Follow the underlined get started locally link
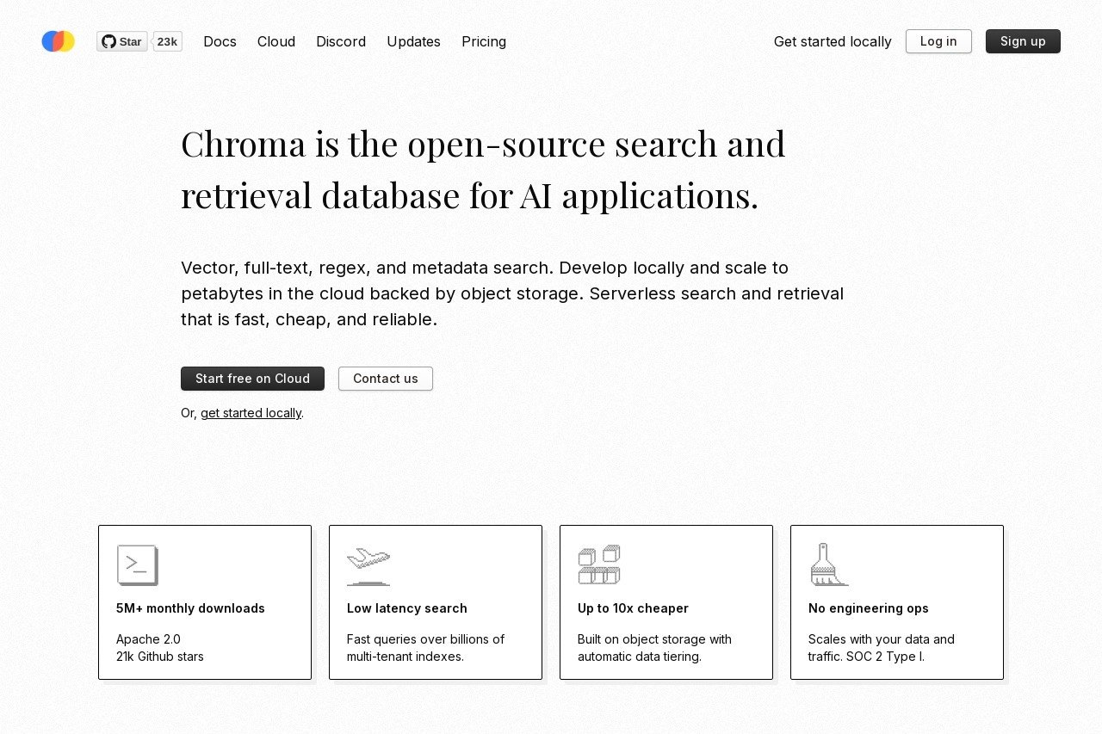The width and height of the screenshot is (1102, 734). 251,413
